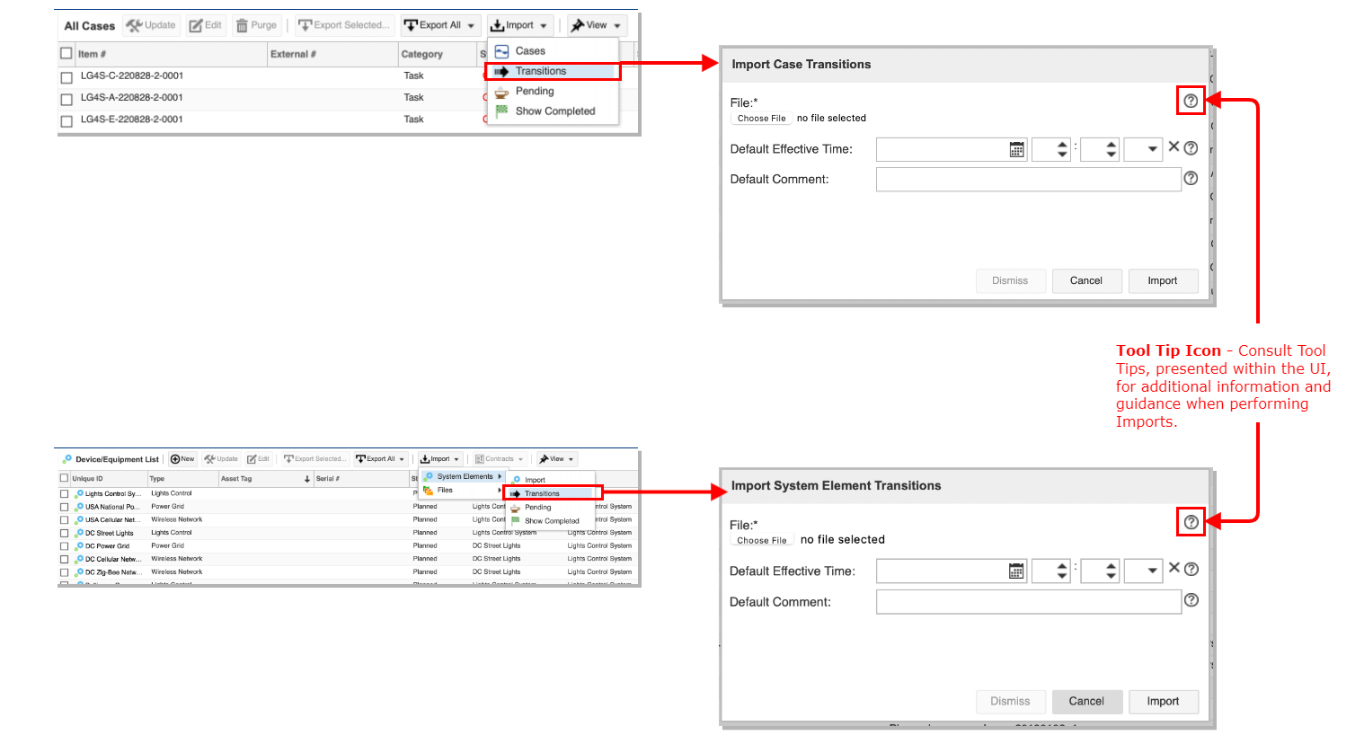Clear effective time with X, Import Case Transitions
This screenshot has height=744, width=1364.
coord(1174,146)
